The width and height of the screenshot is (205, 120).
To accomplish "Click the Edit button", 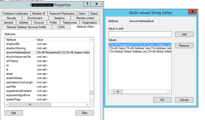I will [x=14, y=113].
